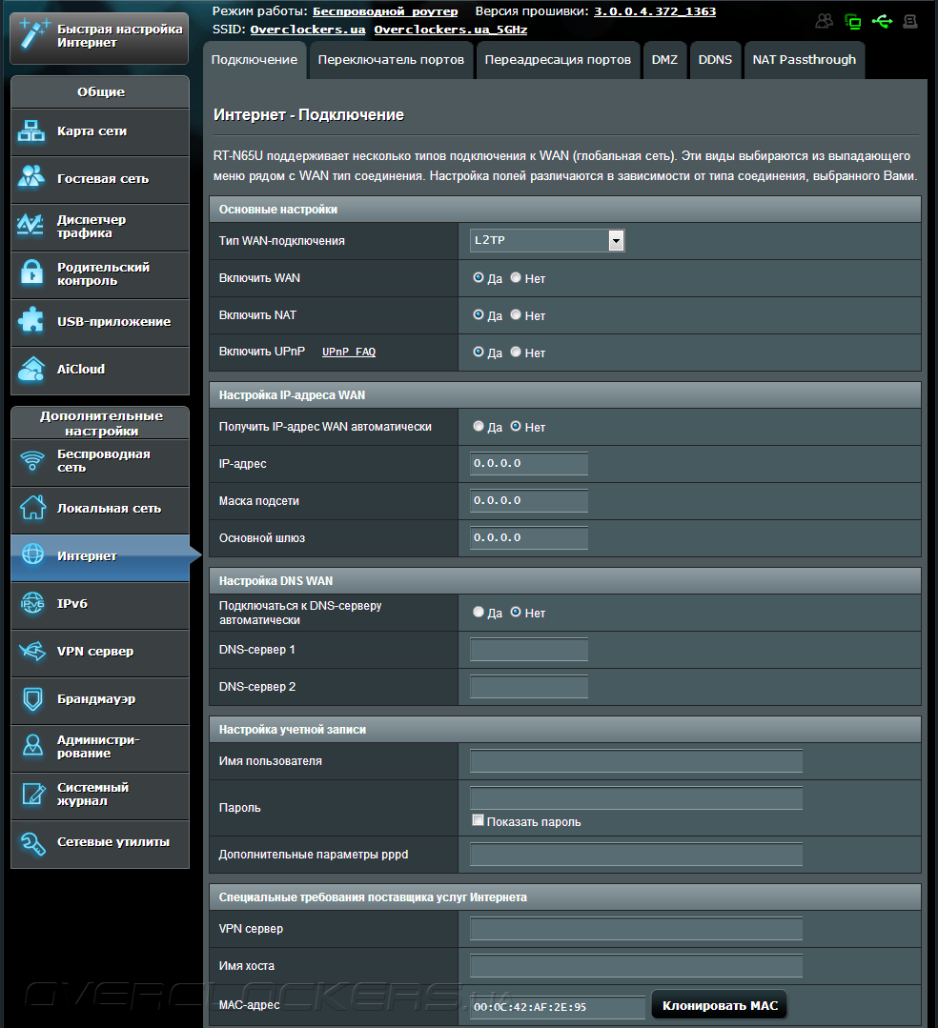
Task: Open the UPnP FAQ link
Action: click(x=349, y=353)
